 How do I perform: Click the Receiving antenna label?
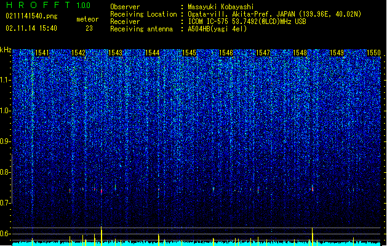[x=142, y=29]
